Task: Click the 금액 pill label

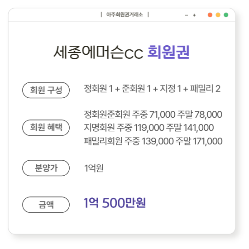Action: (46, 205)
